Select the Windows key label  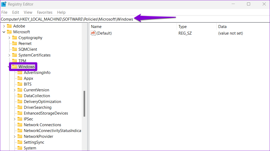pyautogui.click(x=26, y=67)
